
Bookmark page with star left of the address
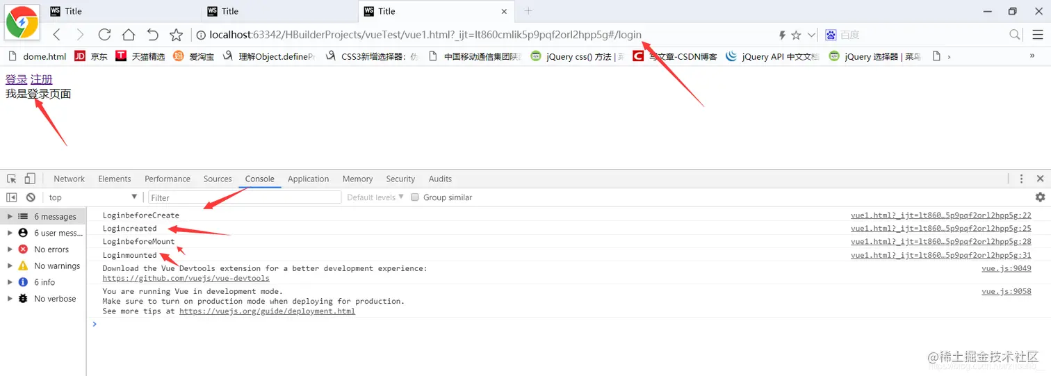[177, 35]
